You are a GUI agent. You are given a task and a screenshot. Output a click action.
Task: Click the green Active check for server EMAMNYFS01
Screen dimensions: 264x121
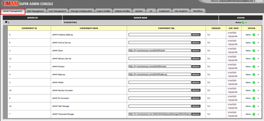tap(243, 22)
